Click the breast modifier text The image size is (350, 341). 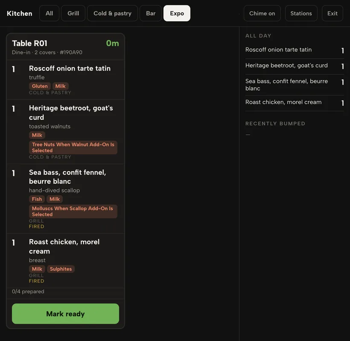tap(37, 260)
